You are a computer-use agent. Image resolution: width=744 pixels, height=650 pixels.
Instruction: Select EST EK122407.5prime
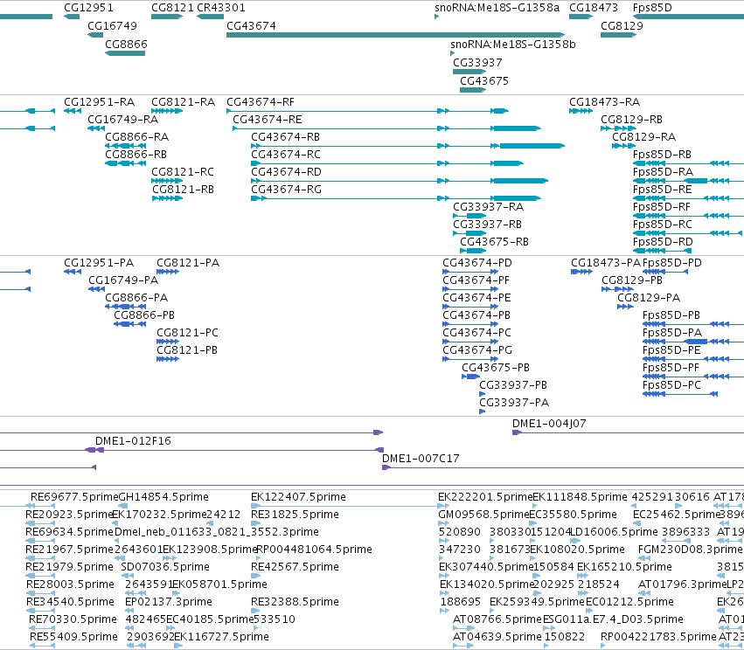298,497
